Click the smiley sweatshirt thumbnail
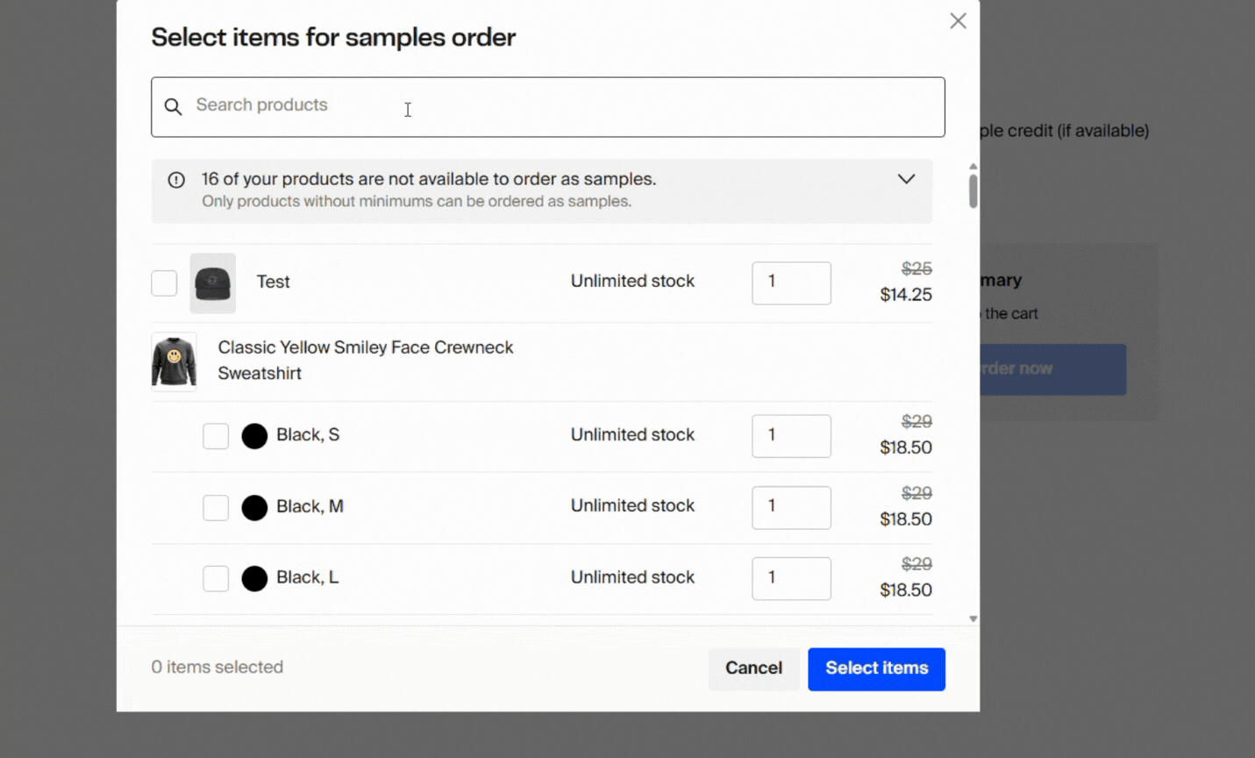 click(x=174, y=360)
